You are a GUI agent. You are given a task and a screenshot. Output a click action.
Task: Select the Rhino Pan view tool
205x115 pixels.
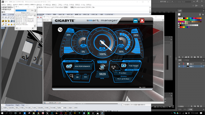pyautogui.click(x=3, y=17)
